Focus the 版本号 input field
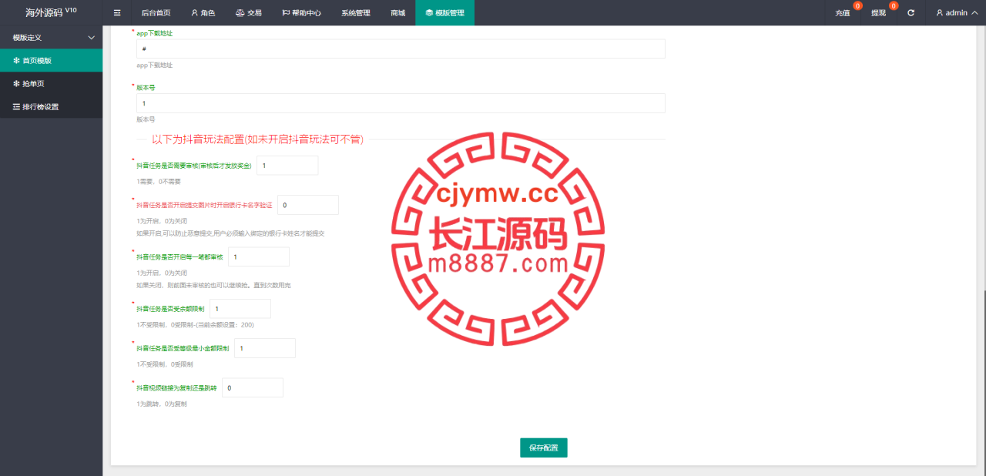 tap(401, 103)
